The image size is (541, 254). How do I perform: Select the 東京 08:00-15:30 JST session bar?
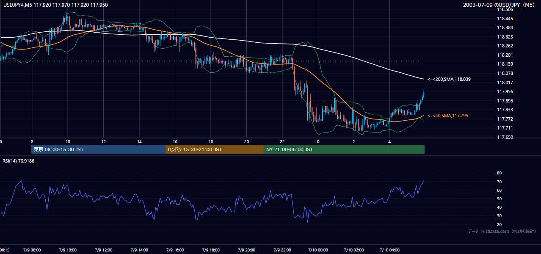click(x=98, y=149)
